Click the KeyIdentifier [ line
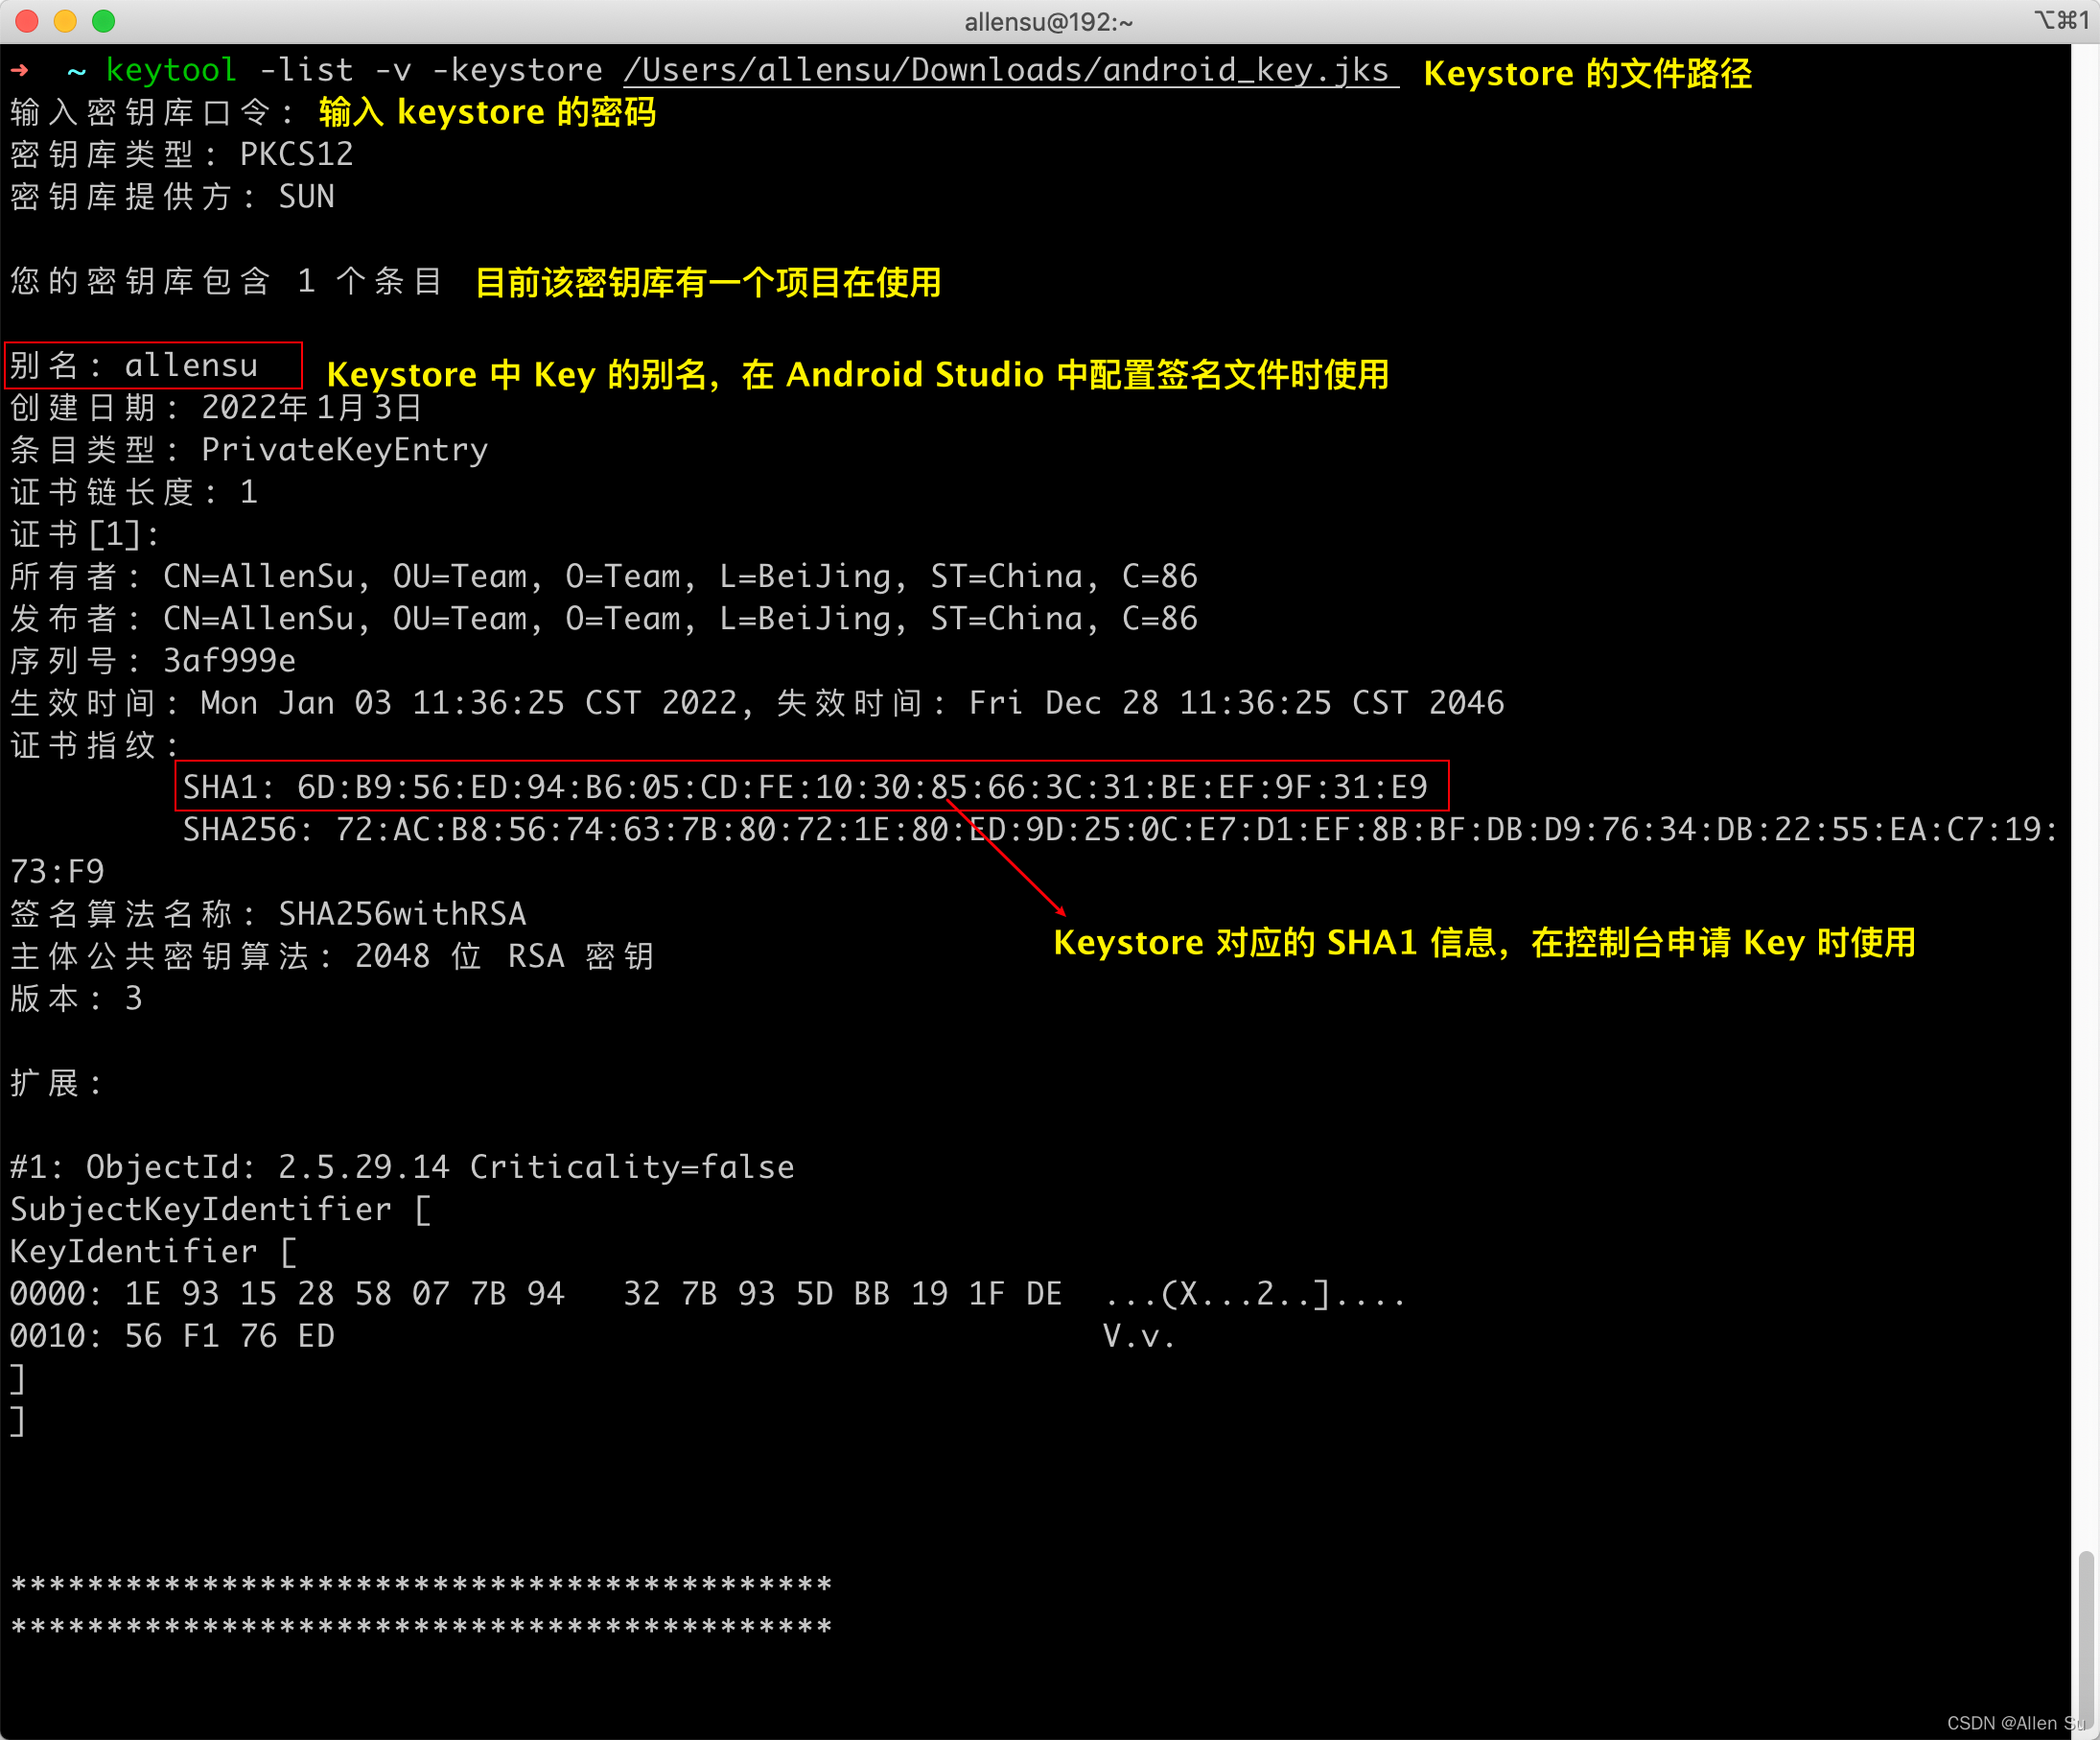 (153, 1252)
